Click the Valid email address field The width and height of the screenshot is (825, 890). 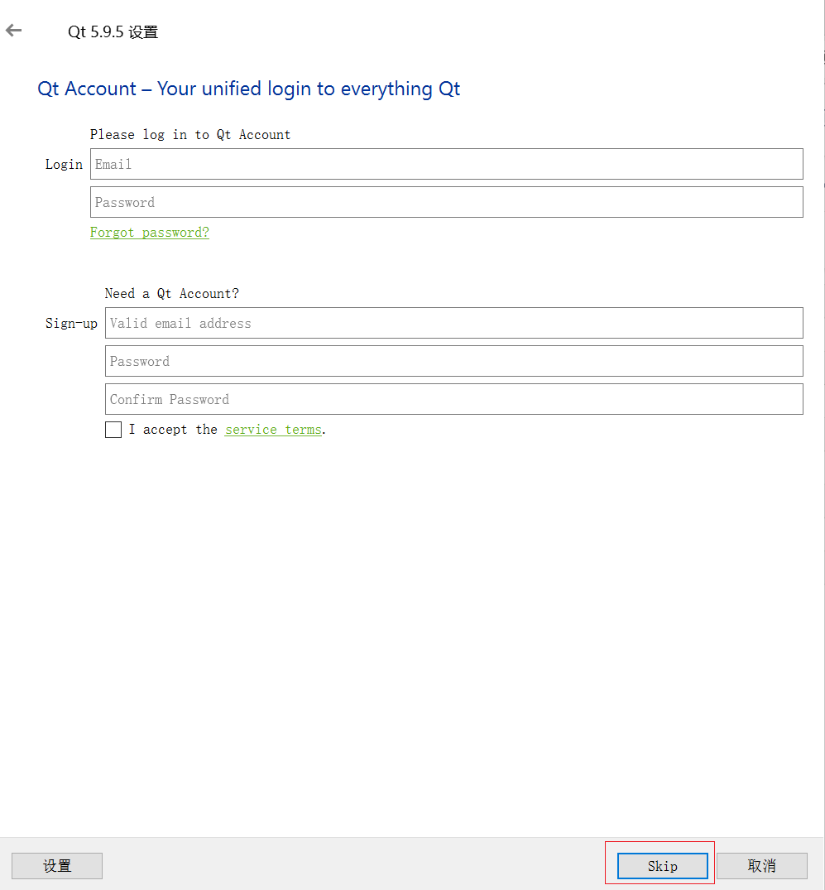[453, 323]
